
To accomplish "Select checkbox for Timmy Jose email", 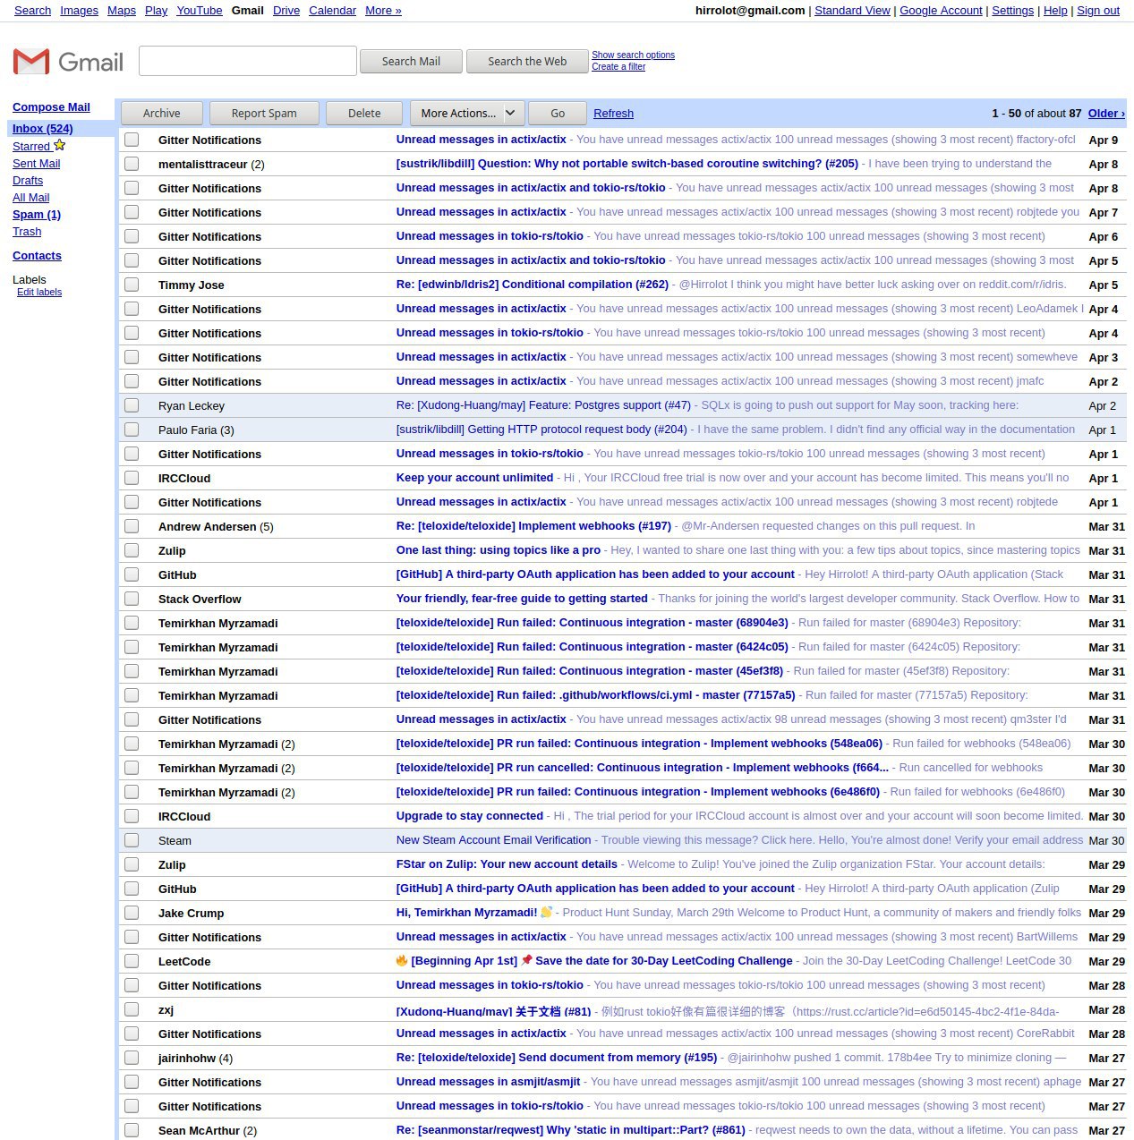I will coord(132,285).
